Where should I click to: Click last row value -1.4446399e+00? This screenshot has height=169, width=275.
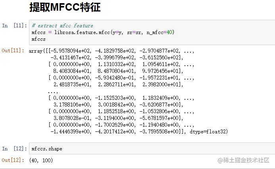point(71,131)
